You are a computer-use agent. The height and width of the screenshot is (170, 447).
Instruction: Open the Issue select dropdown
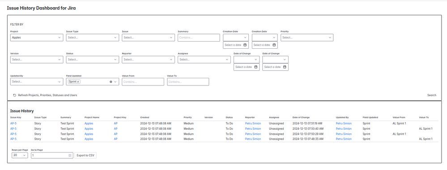pos(148,38)
